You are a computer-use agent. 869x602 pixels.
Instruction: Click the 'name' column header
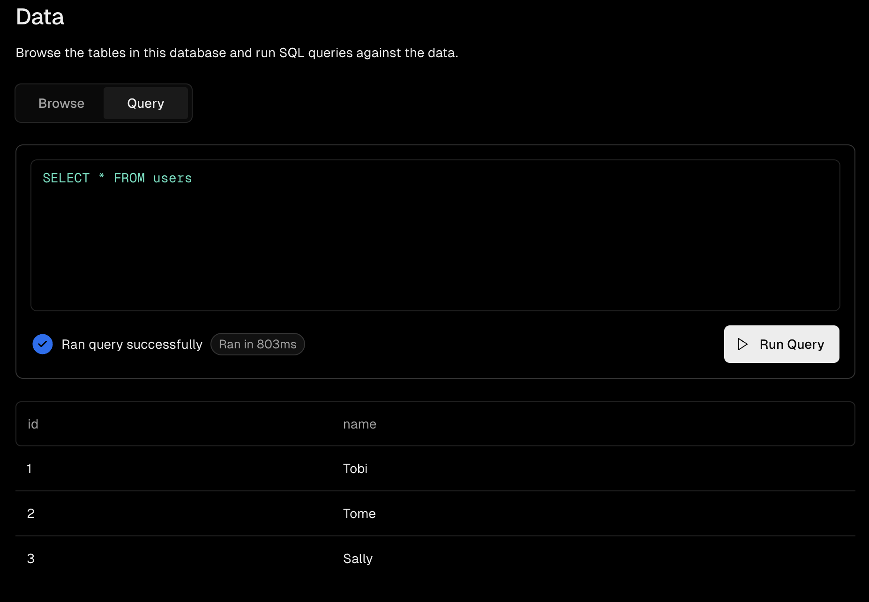pos(360,424)
